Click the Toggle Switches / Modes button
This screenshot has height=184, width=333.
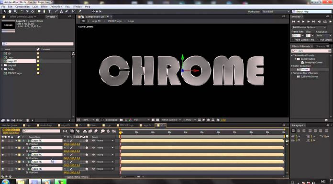click(77, 177)
